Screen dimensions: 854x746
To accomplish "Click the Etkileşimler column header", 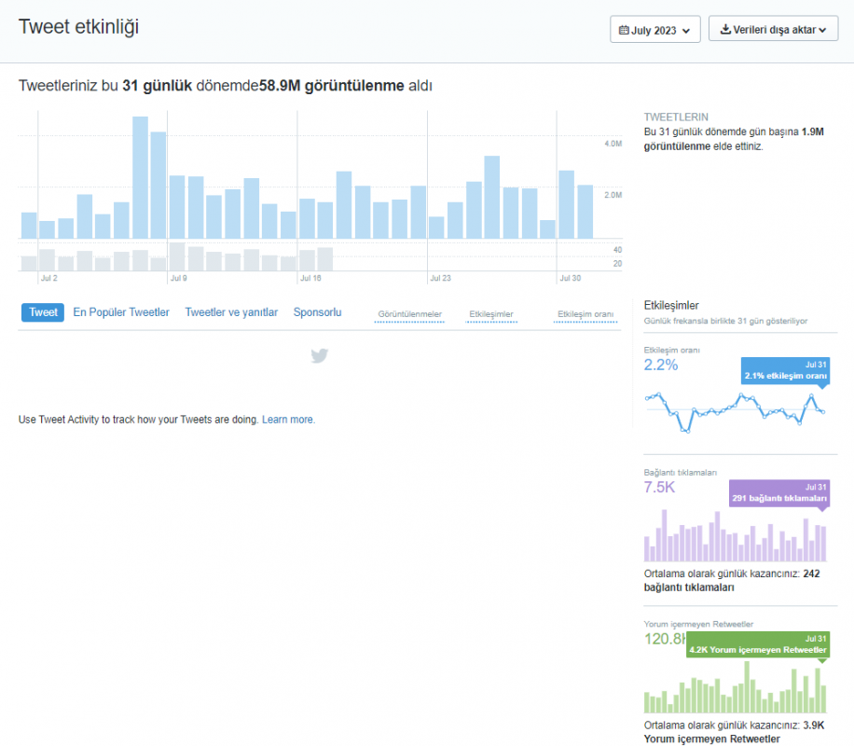I will (491, 314).
